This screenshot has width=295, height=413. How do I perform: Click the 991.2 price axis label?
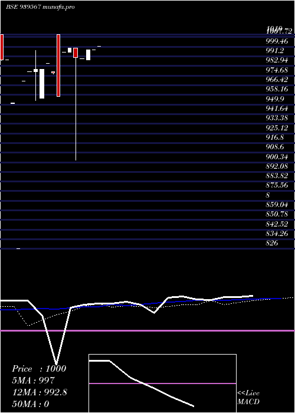click(275, 51)
